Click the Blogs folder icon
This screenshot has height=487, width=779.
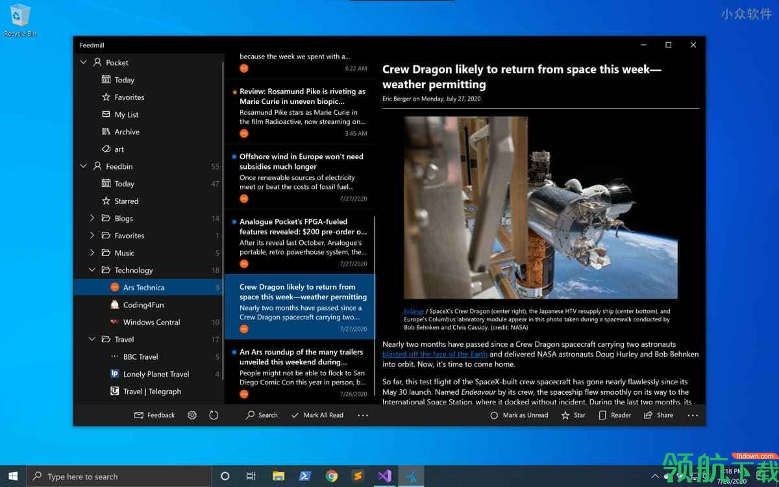click(x=106, y=218)
